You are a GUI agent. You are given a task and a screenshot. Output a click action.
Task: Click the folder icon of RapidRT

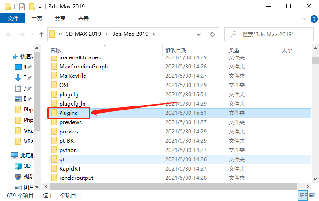[x=54, y=169]
